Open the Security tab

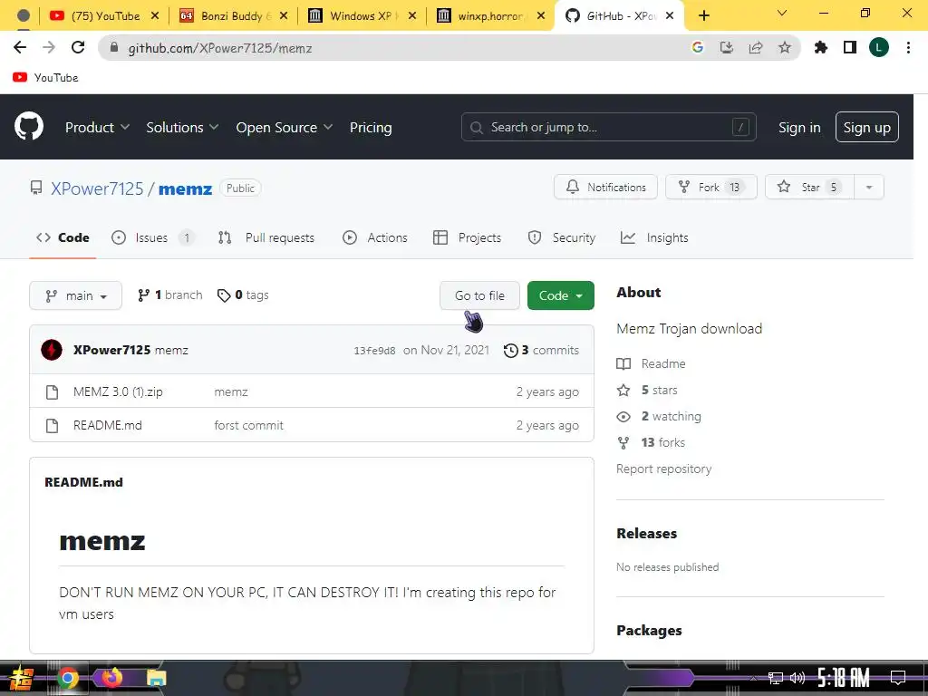562,237
